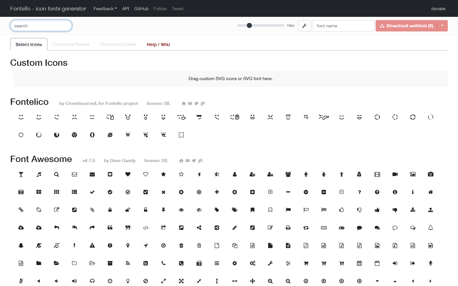Switch to the Select Icons tab
Screen dimensions: 458x286
(x=29, y=44)
